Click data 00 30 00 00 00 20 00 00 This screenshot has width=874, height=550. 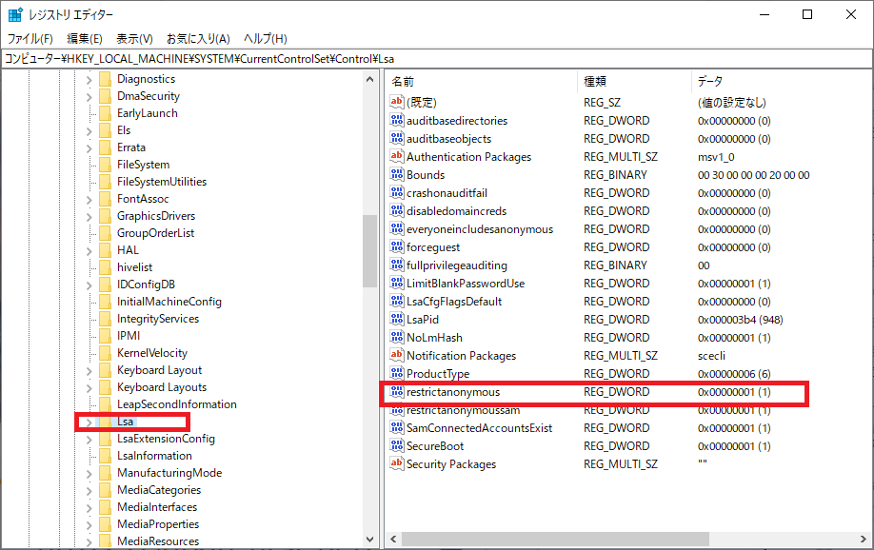point(754,174)
